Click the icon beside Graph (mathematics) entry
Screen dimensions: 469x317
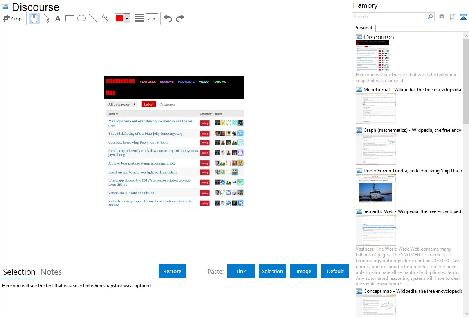point(359,130)
